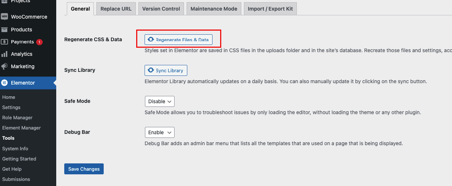Screen dimensions: 452x186
Task: Switch to the Replace URL tab
Action: [116, 9]
